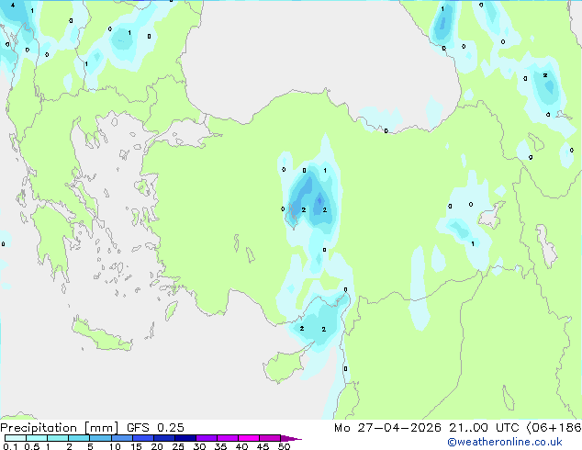Click the 0.5–1 mm legend color swatch

click(37, 438)
